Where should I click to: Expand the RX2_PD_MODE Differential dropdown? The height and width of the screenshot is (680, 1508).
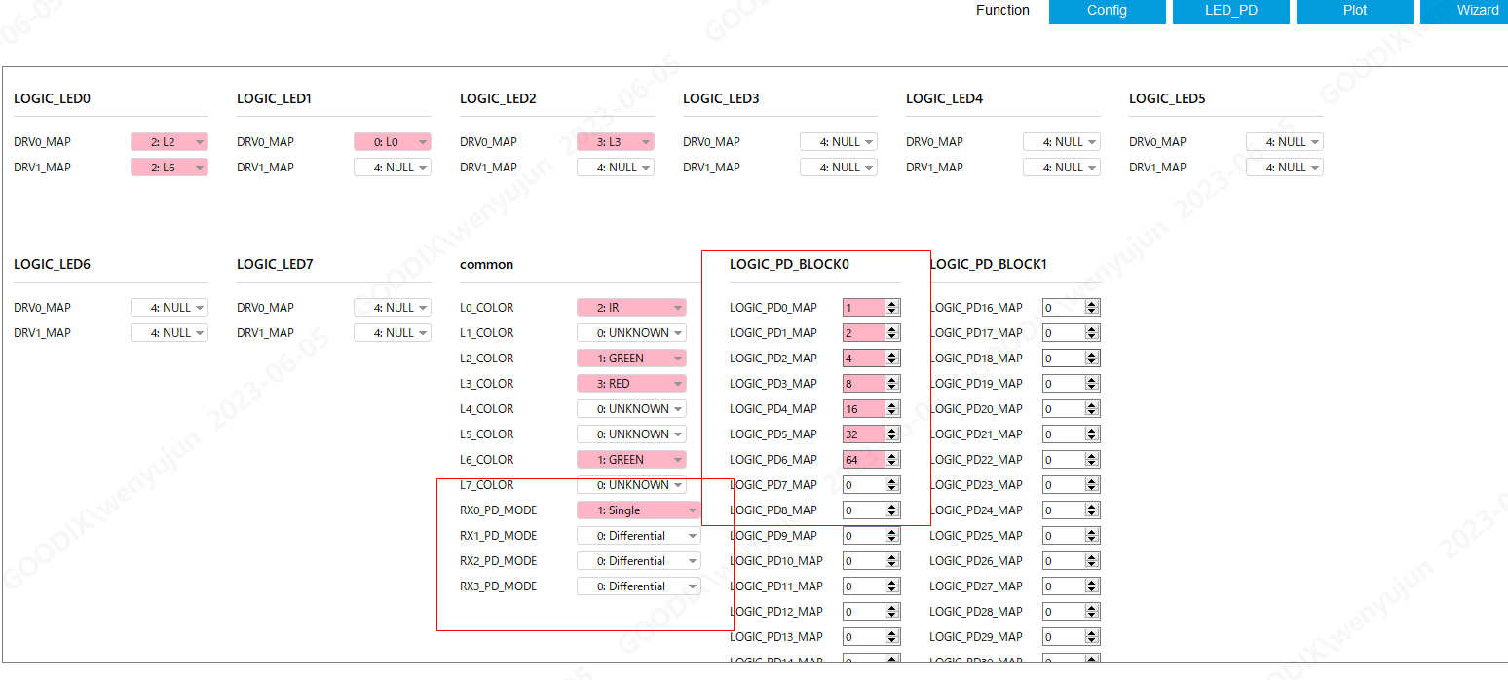638,561
